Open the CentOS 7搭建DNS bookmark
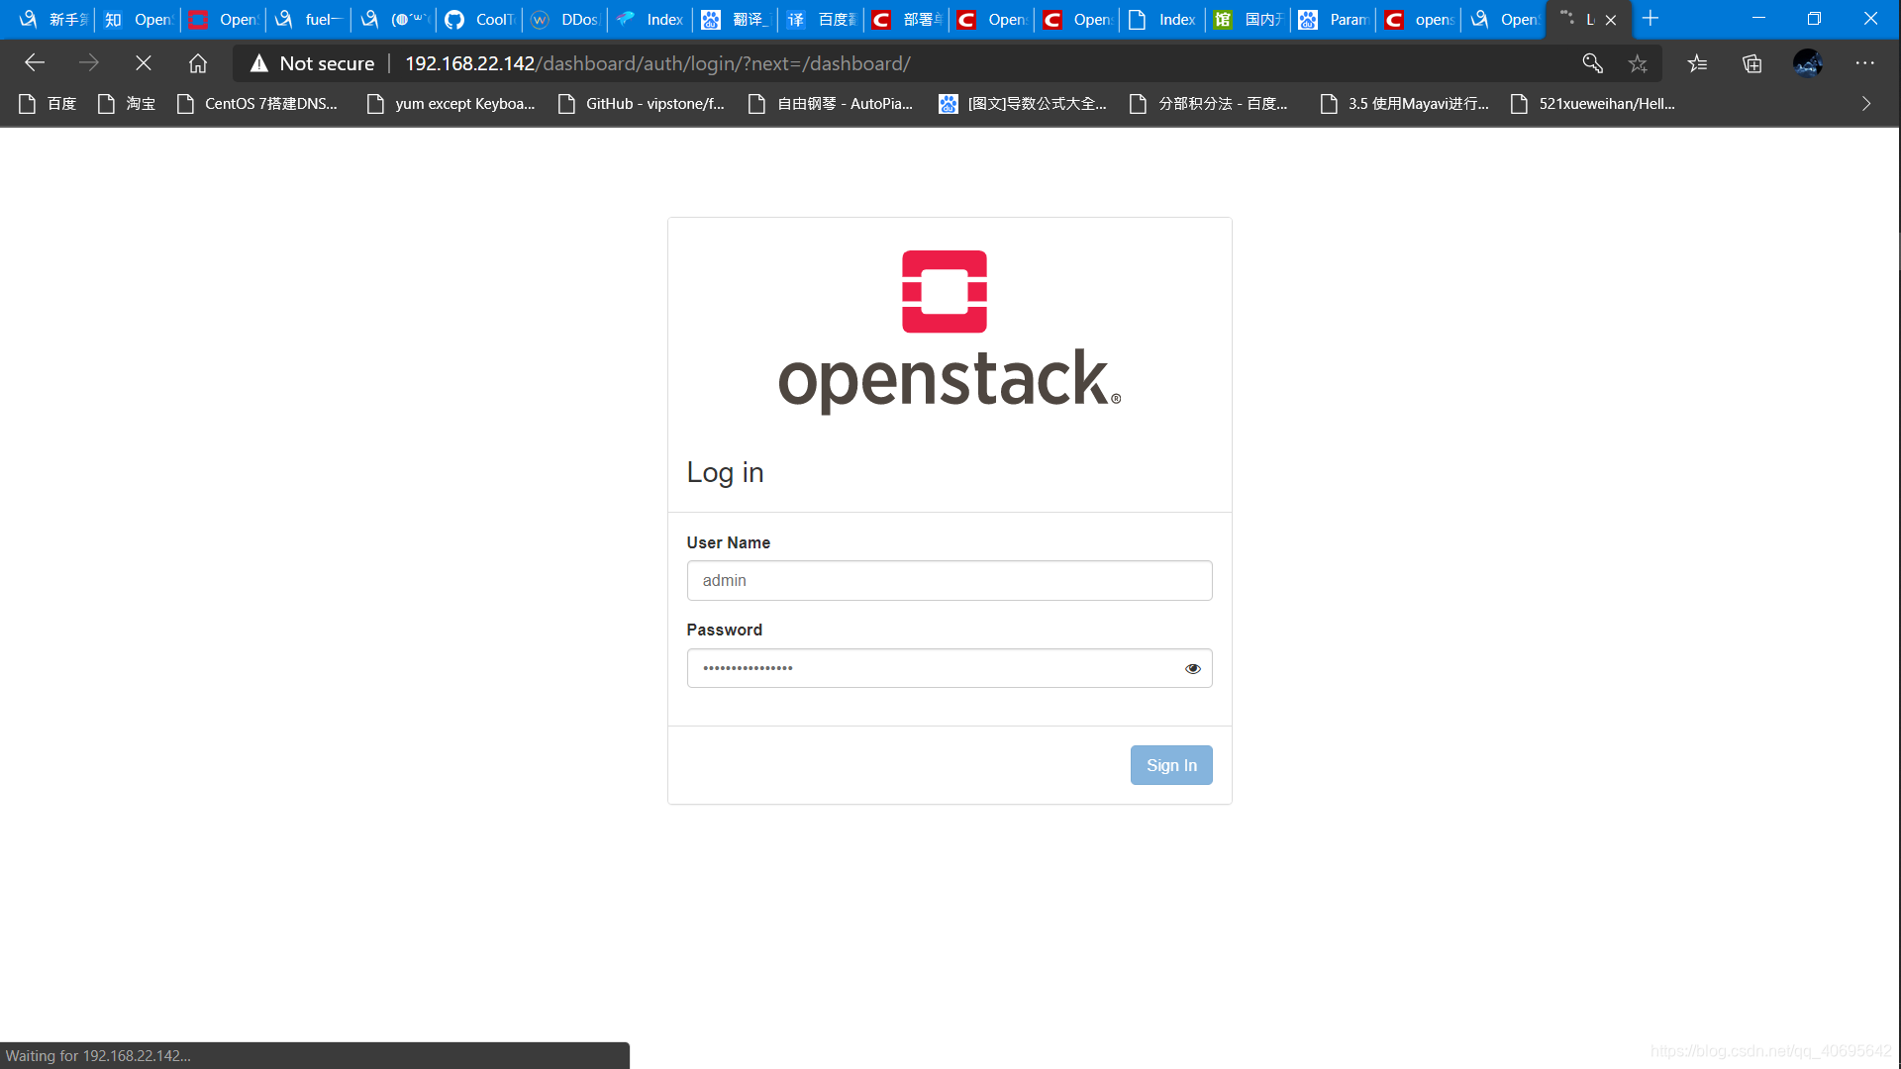 257,103
